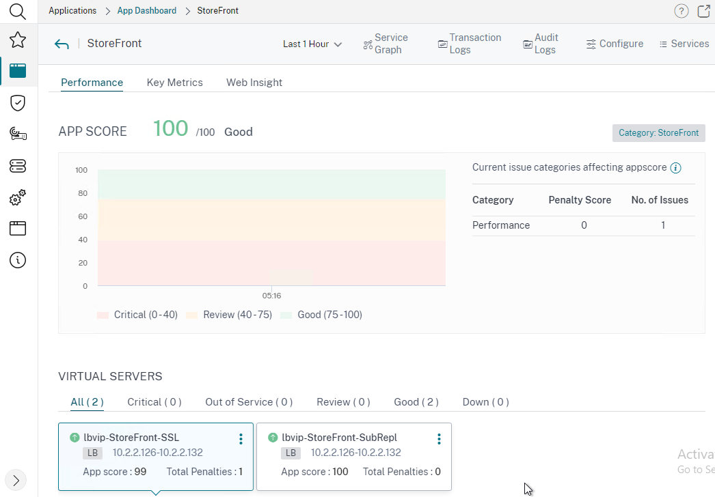Click the Category column header

click(493, 200)
